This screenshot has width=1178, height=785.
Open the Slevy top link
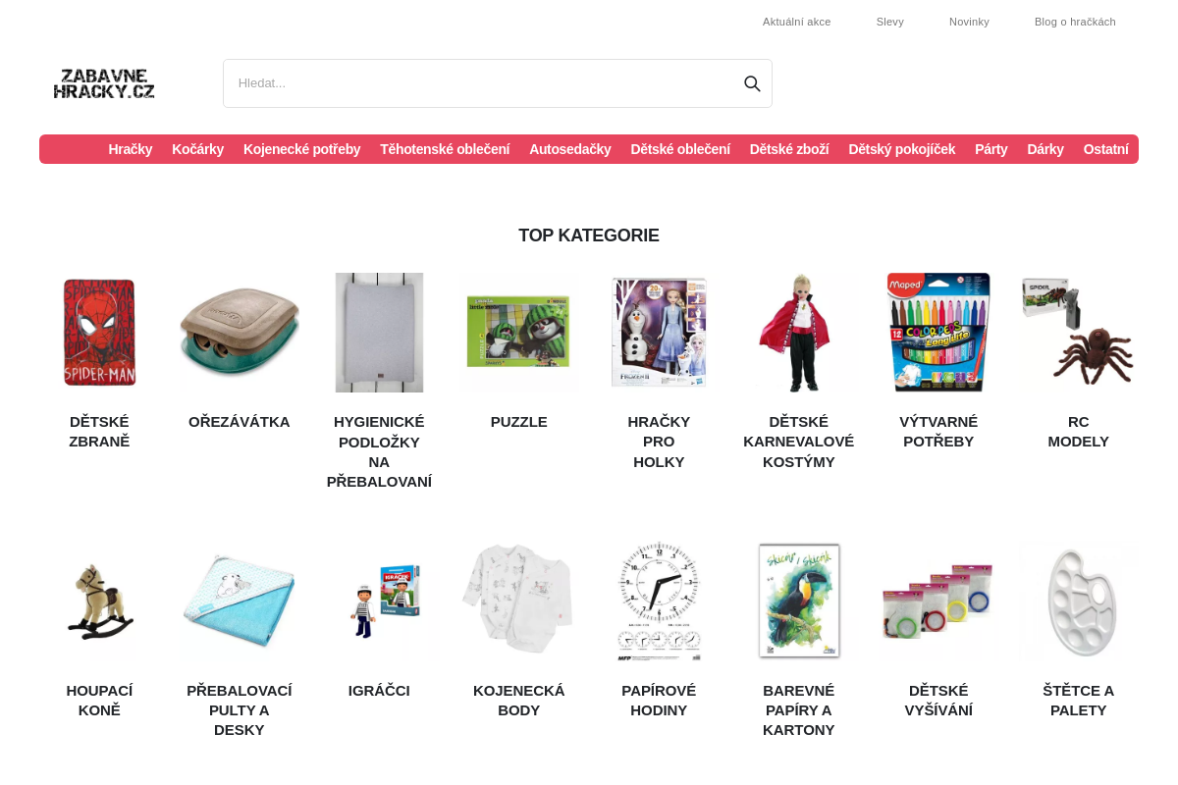[x=890, y=22]
